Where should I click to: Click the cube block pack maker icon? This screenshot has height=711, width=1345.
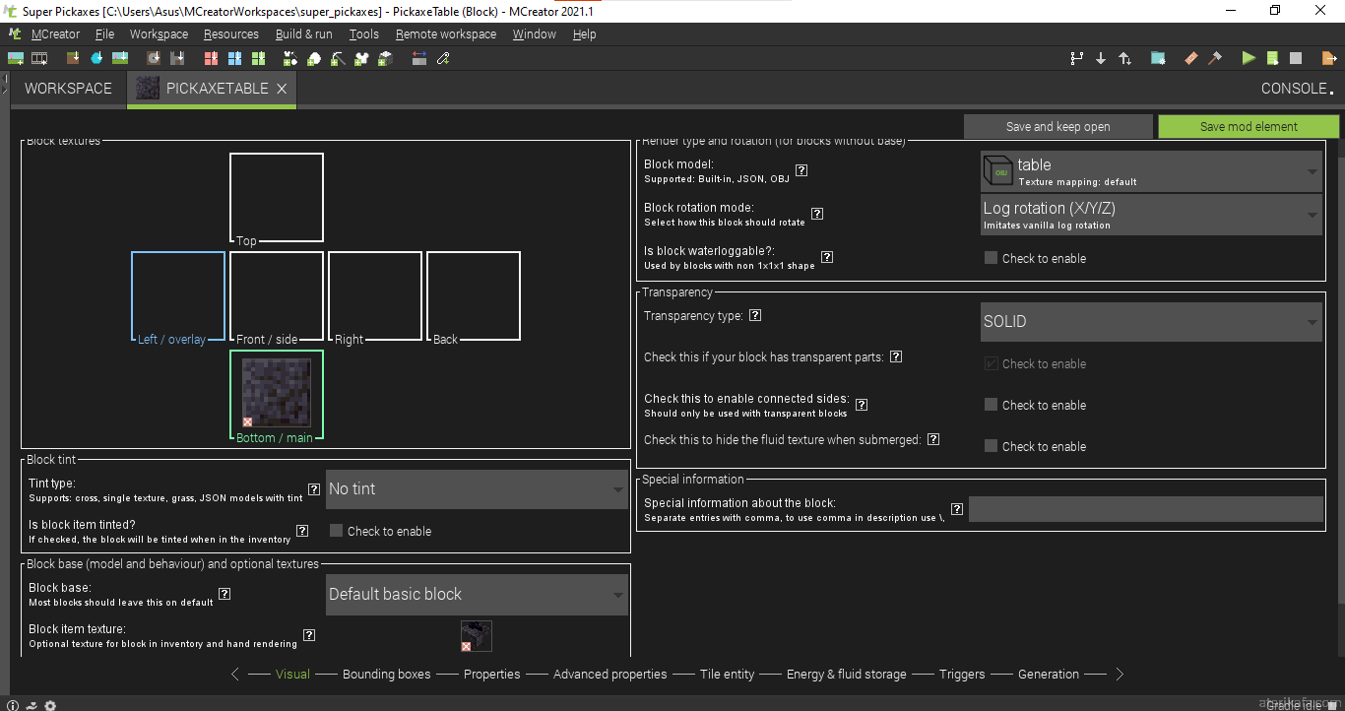(385, 58)
